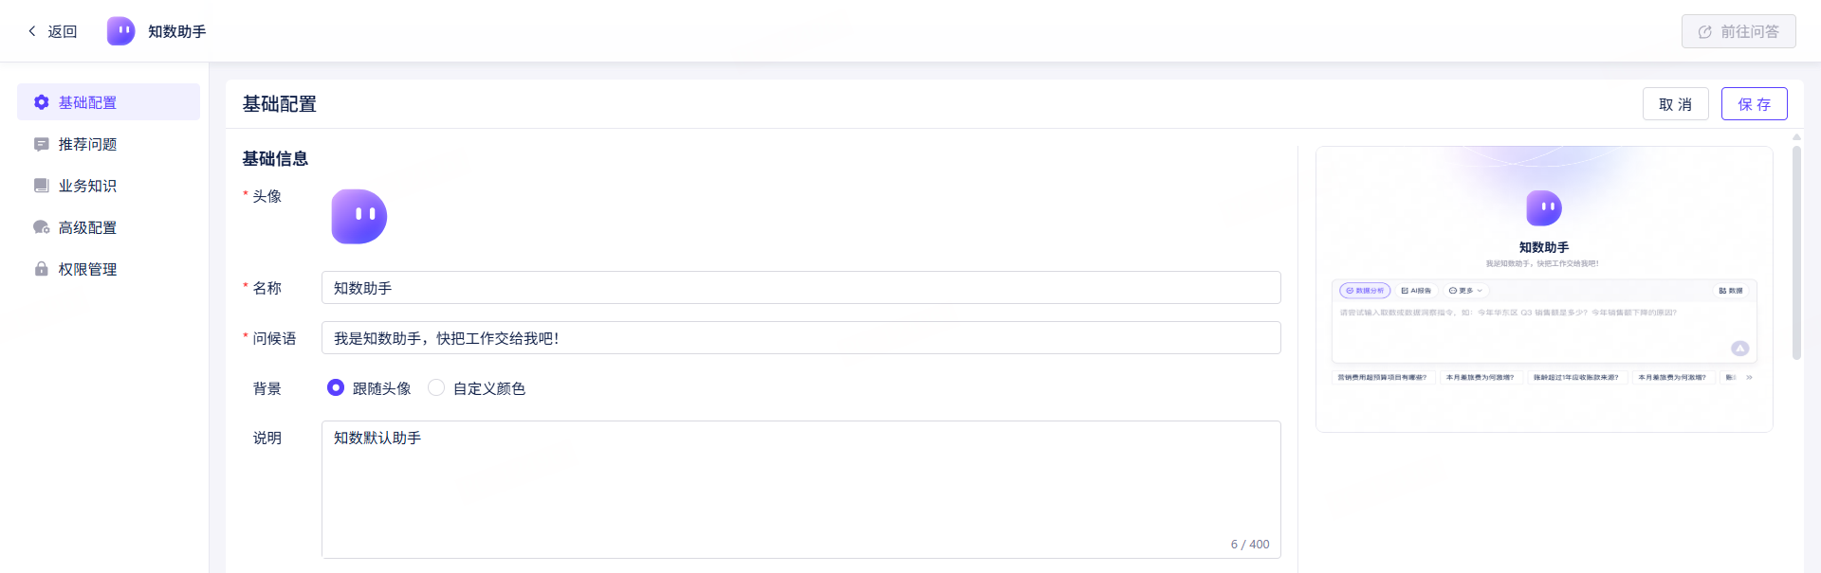Click into the 问候语 text field
The image size is (1821, 573).
pos(801,338)
